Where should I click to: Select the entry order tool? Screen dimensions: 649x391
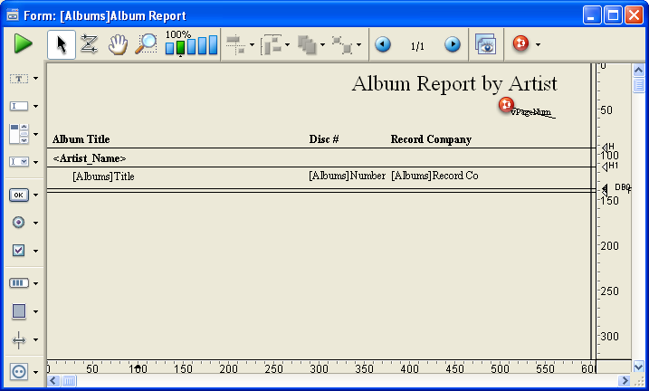[89, 44]
